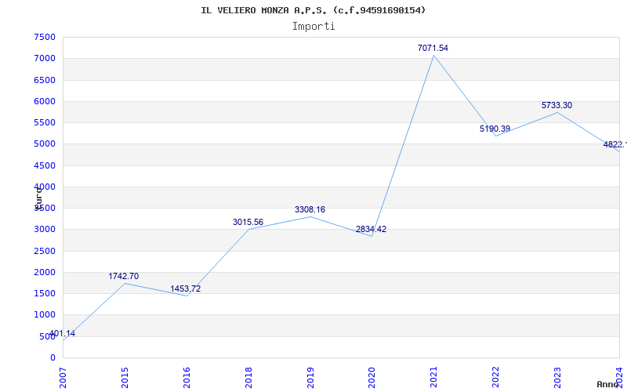Click y-axis value 6500

click(45, 80)
